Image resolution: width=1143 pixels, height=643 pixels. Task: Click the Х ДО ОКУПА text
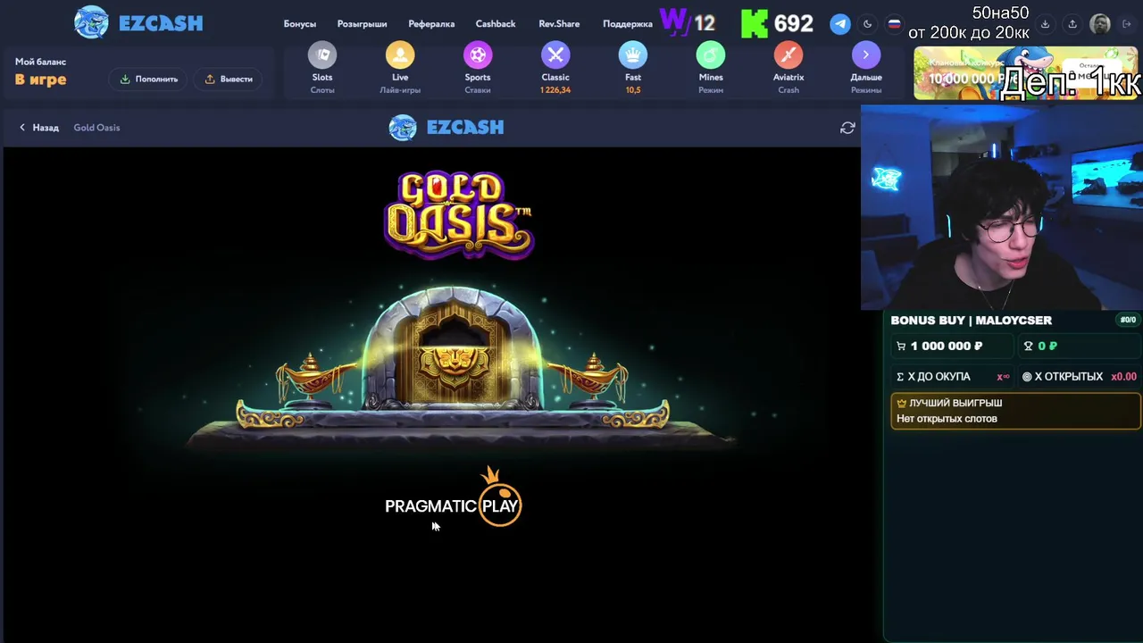[x=939, y=377]
